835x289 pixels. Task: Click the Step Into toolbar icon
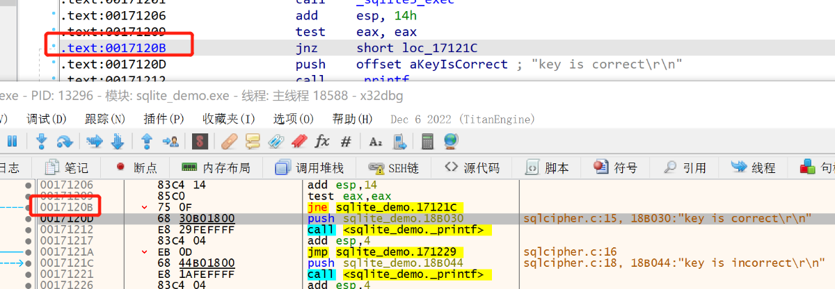(x=42, y=141)
